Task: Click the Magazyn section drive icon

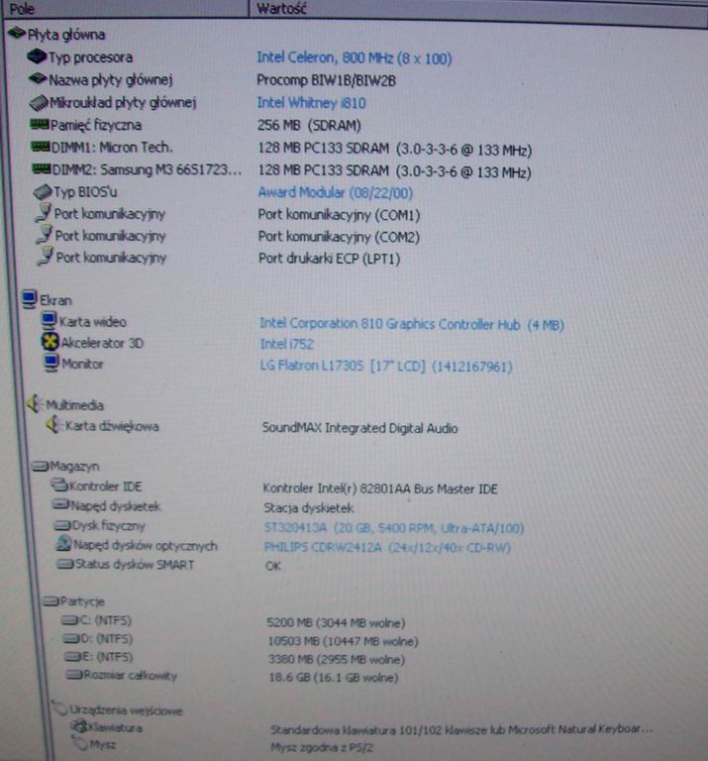Action: click(x=41, y=466)
